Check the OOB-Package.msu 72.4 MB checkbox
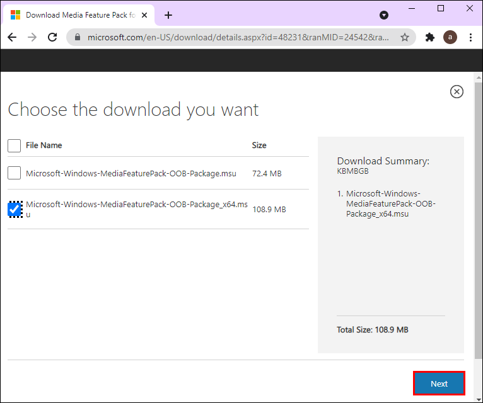Screen dimensions: 483x403 14,173
